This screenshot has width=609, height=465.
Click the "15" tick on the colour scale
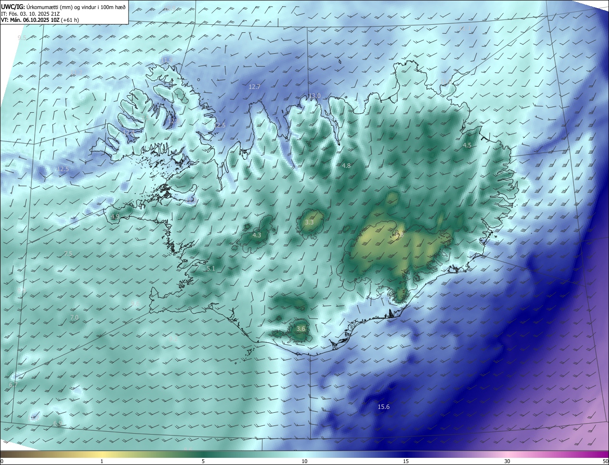pos(406,461)
